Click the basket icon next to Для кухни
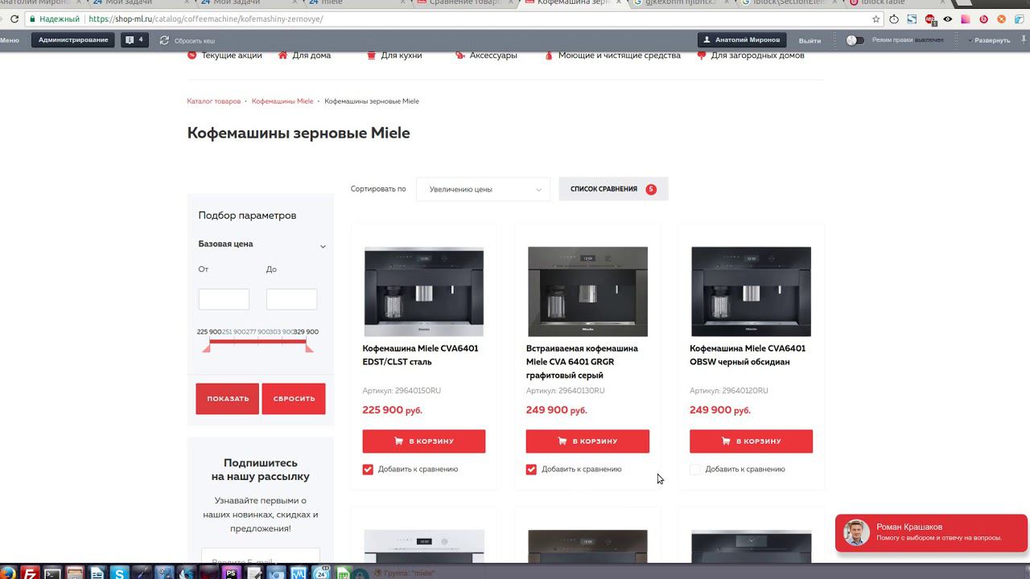The width and height of the screenshot is (1030, 579). click(x=371, y=55)
